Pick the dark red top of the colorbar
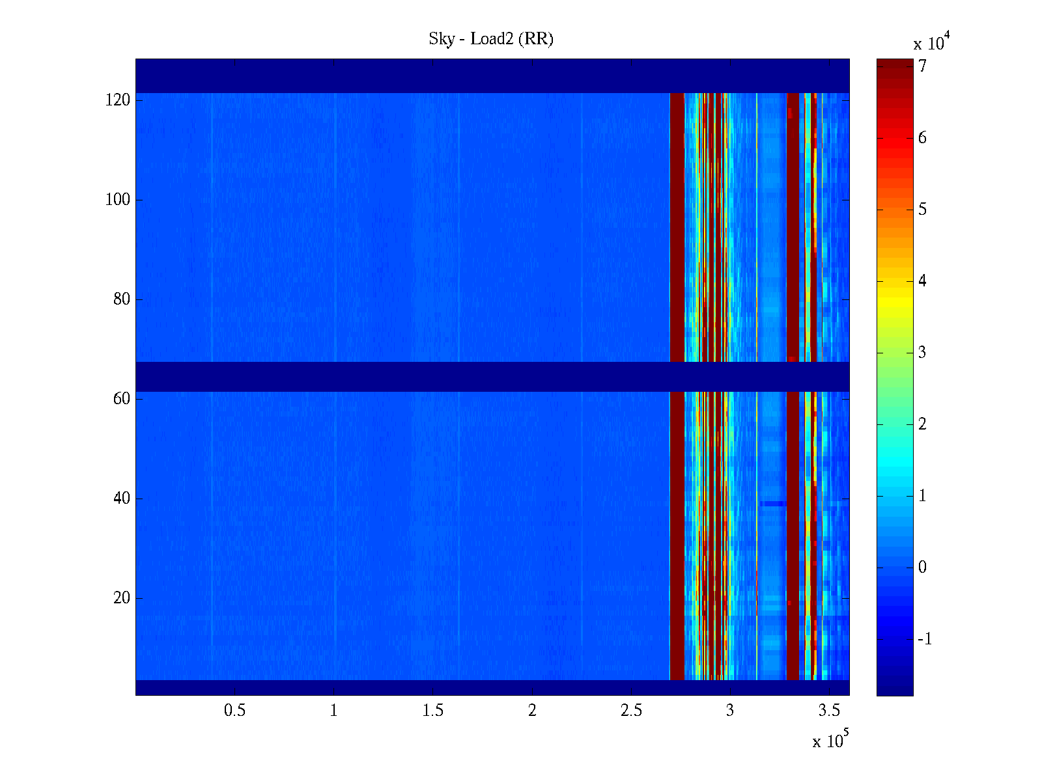Image resolution: width=1042 pixels, height=781 pixels. click(x=895, y=65)
